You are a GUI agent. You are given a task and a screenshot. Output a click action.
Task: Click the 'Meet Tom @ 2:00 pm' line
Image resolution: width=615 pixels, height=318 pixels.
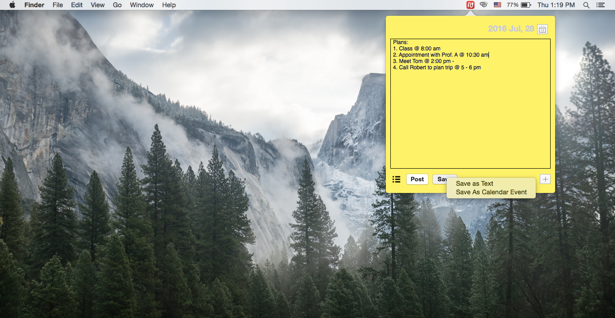[423, 61]
